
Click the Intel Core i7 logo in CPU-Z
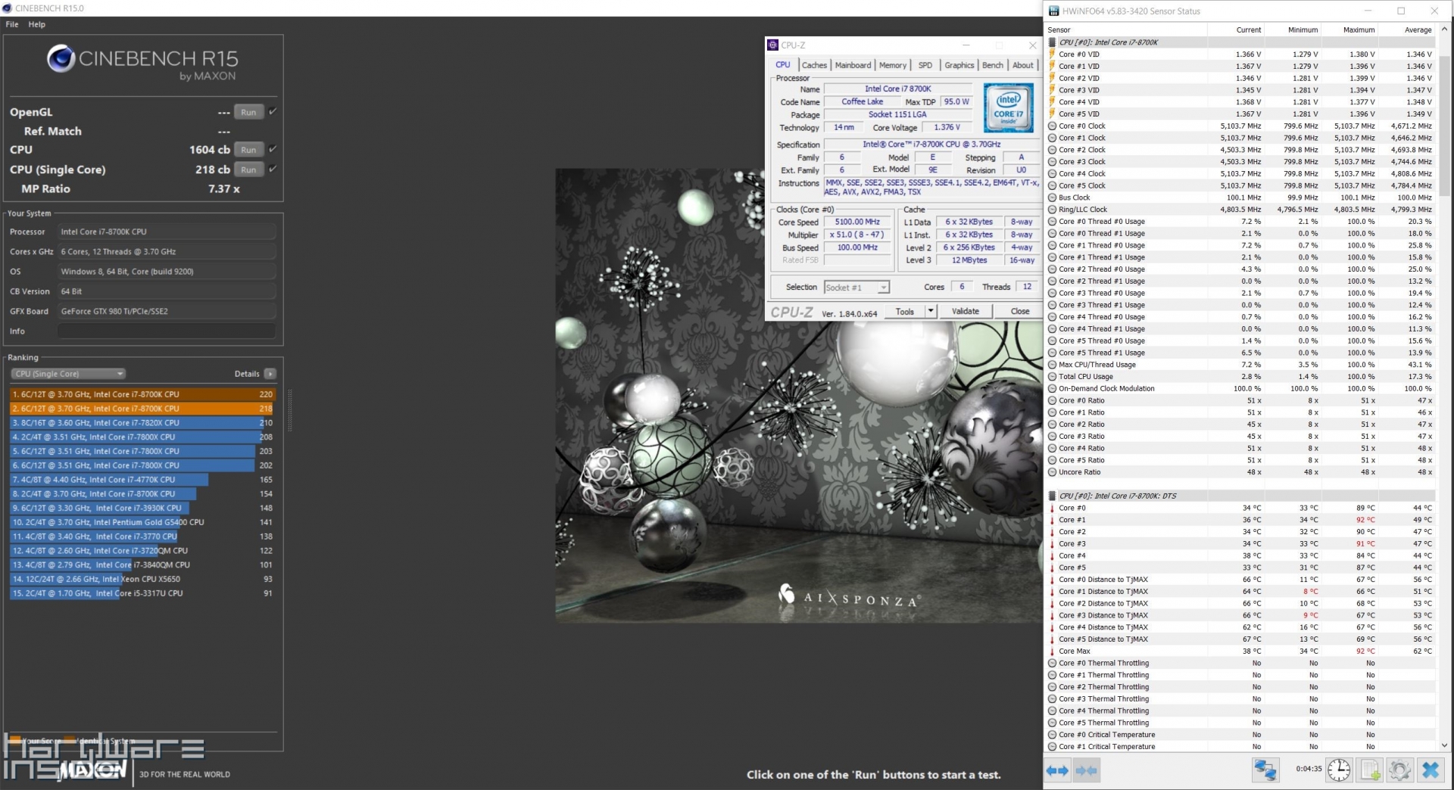[x=1009, y=109]
